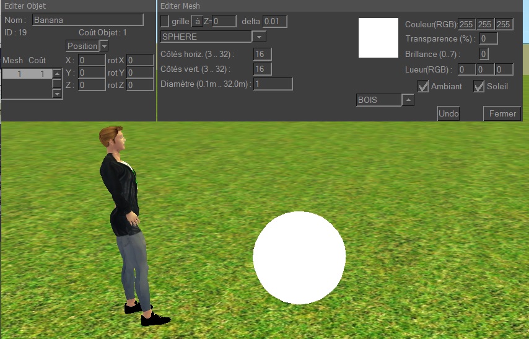Click the rot Y field
The image size is (529, 339).
point(141,73)
